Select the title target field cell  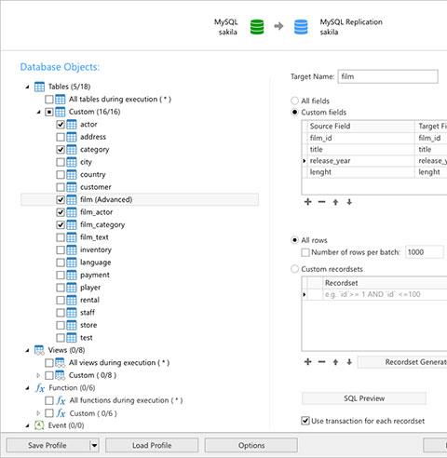click(x=431, y=150)
